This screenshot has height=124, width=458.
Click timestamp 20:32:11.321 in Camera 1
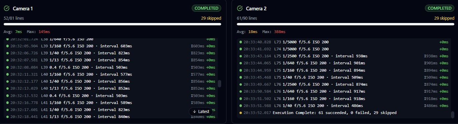(x=24, y=74)
